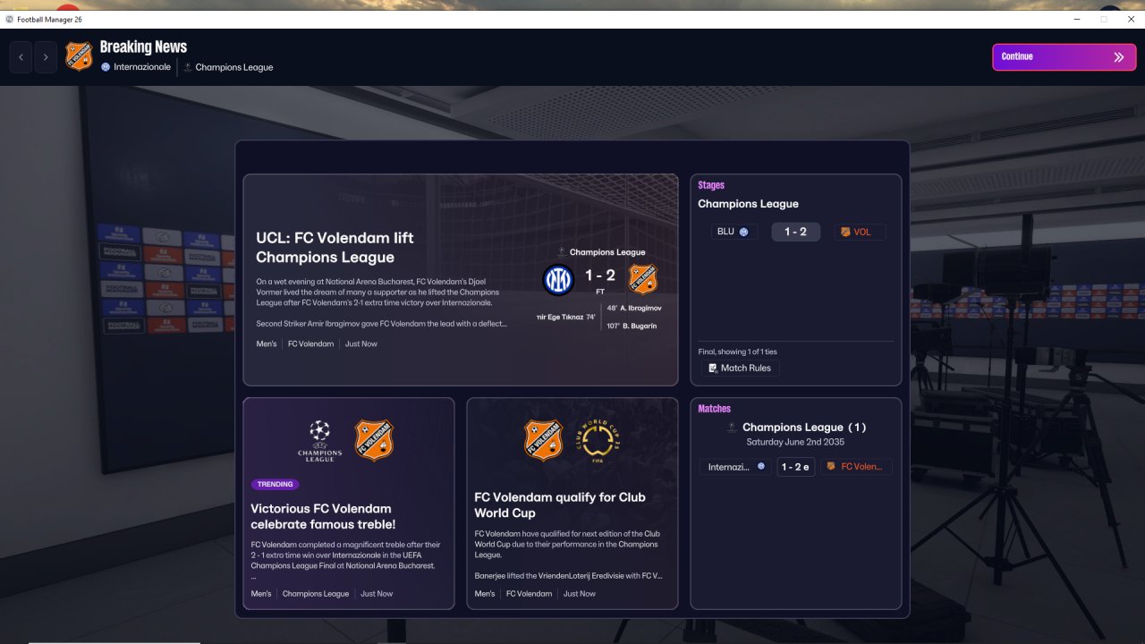Open the '1 - 2 e' match result

coord(795,467)
